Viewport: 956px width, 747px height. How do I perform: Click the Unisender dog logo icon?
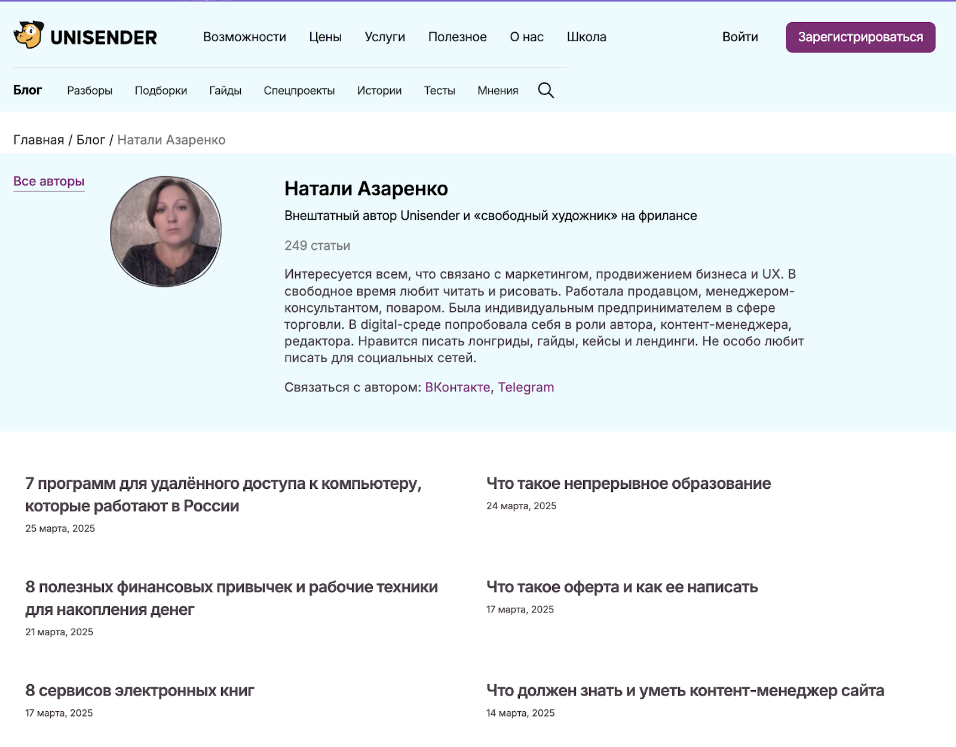coord(29,35)
